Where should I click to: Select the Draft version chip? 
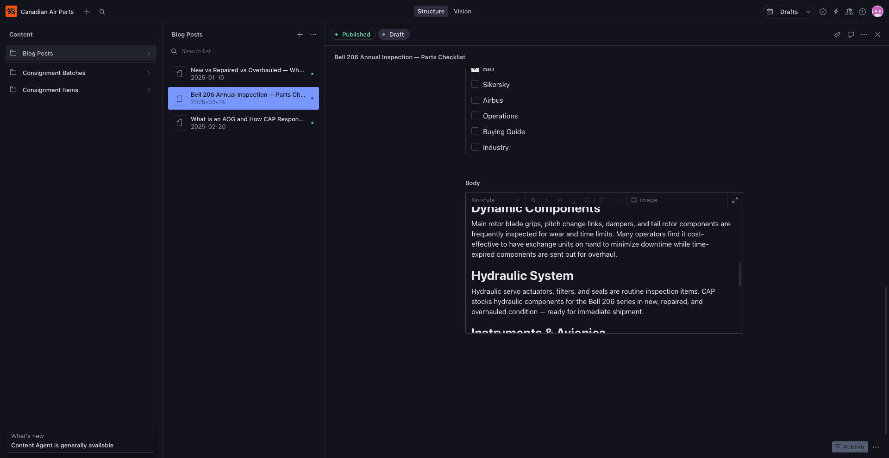click(393, 34)
